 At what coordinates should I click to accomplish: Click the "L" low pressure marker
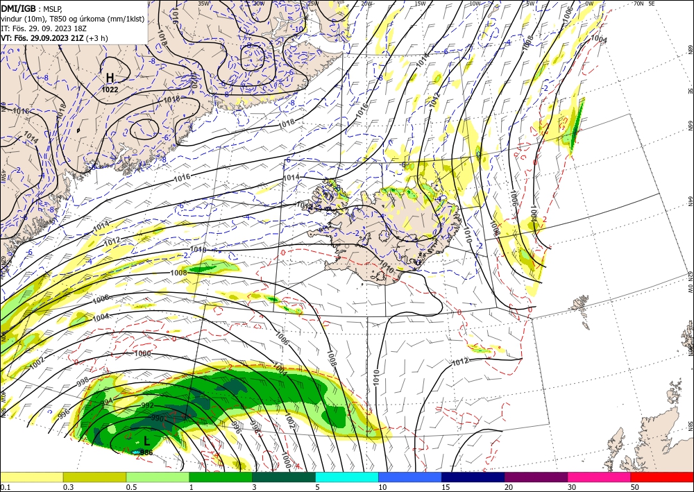pyautogui.click(x=147, y=441)
